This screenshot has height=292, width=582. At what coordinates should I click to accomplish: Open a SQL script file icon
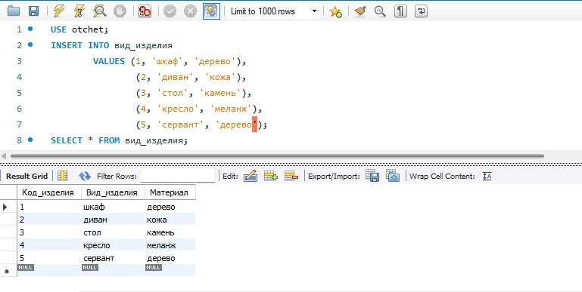(14, 11)
